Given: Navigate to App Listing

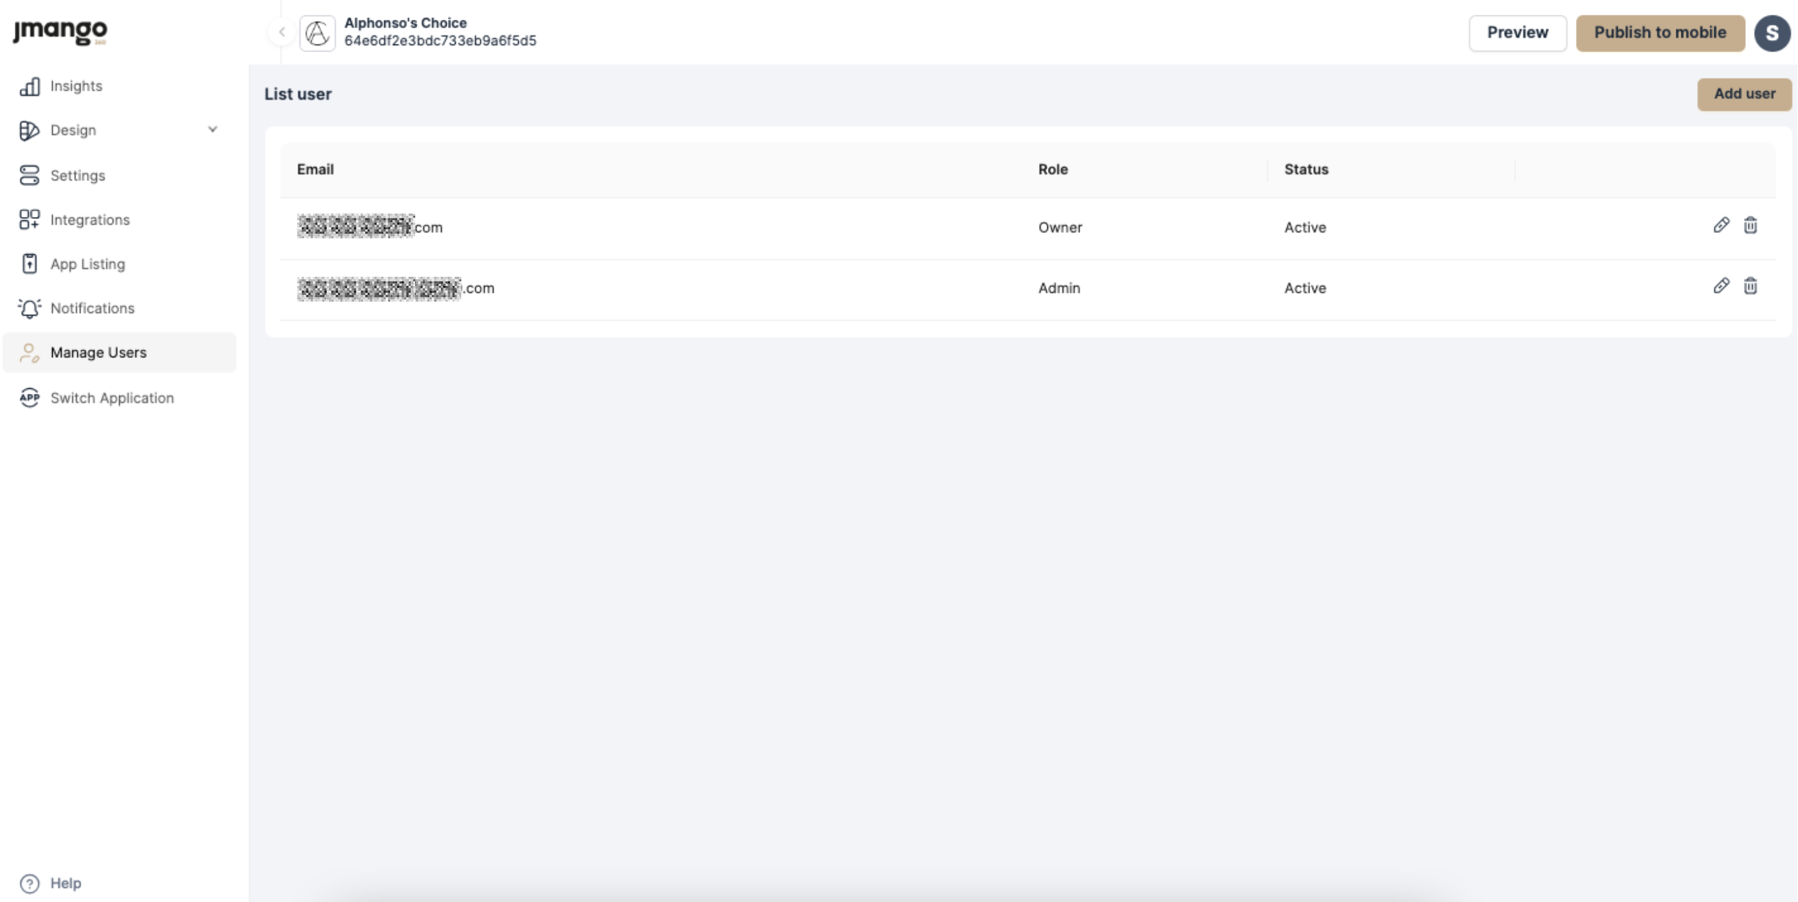Looking at the screenshot, I should pos(88,264).
